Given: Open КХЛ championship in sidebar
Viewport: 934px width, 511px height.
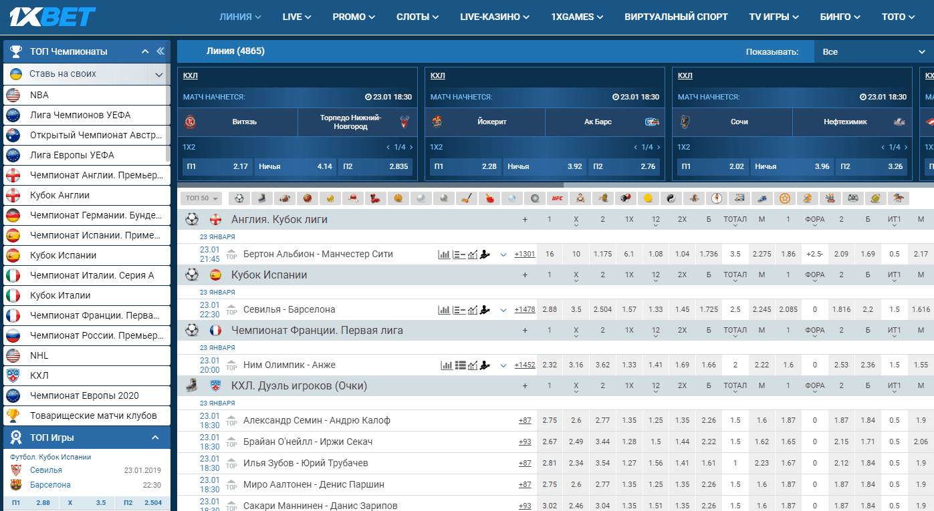Looking at the screenshot, I should coord(87,375).
